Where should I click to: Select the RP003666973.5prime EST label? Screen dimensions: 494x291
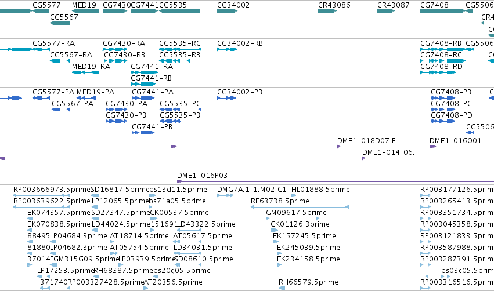pyautogui.click(x=52, y=190)
